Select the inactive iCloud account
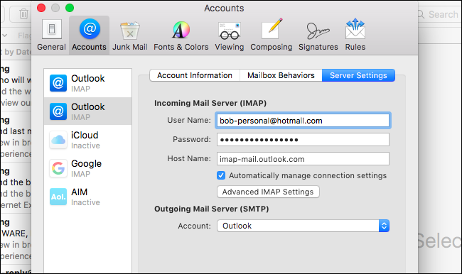The image size is (462, 274). click(x=88, y=140)
